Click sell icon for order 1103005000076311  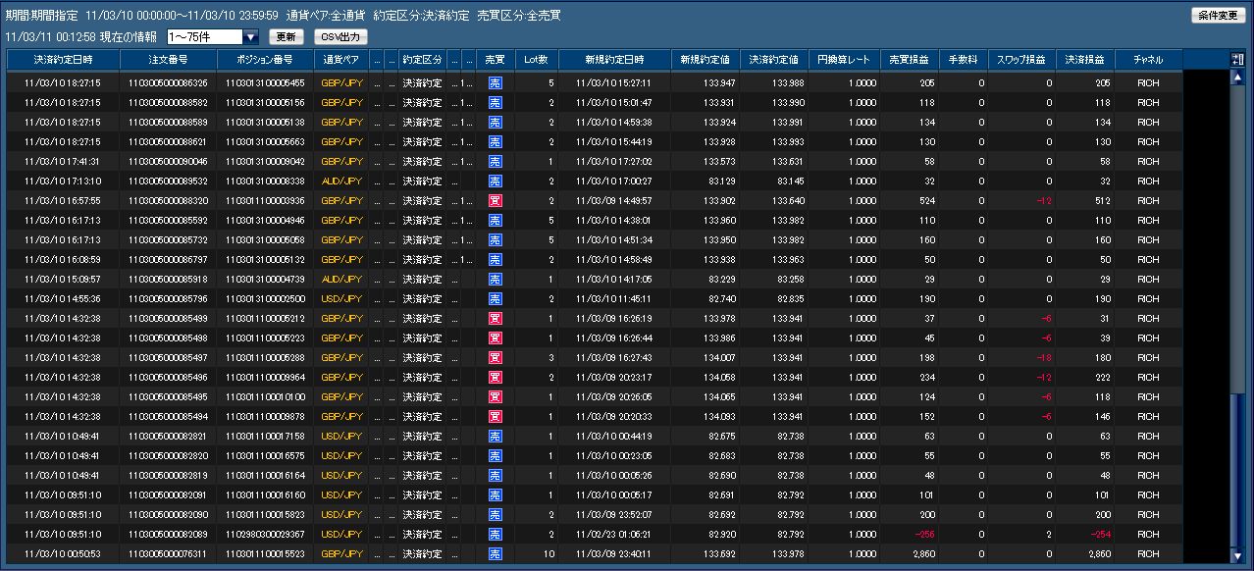495,553
